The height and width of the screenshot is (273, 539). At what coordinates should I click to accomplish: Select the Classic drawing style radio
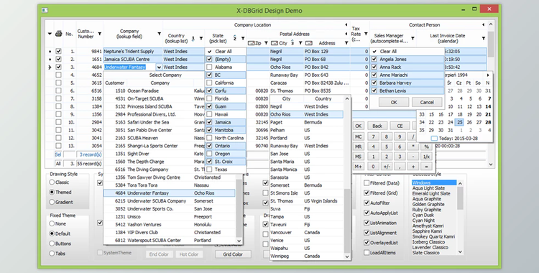(x=52, y=182)
